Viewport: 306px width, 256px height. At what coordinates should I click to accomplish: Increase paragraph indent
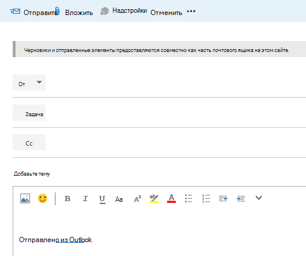241,199
